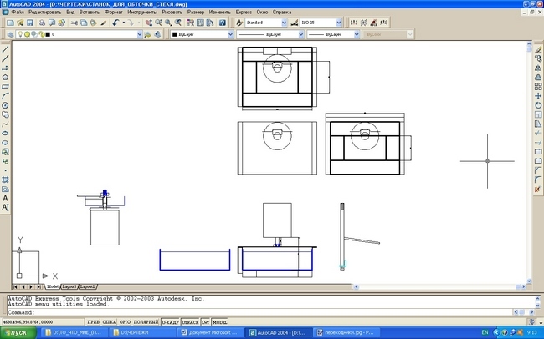The width and height of the screenshot is (544, 339).
Task: Click the blue Help question mark icon
Action: pos(223,23)
